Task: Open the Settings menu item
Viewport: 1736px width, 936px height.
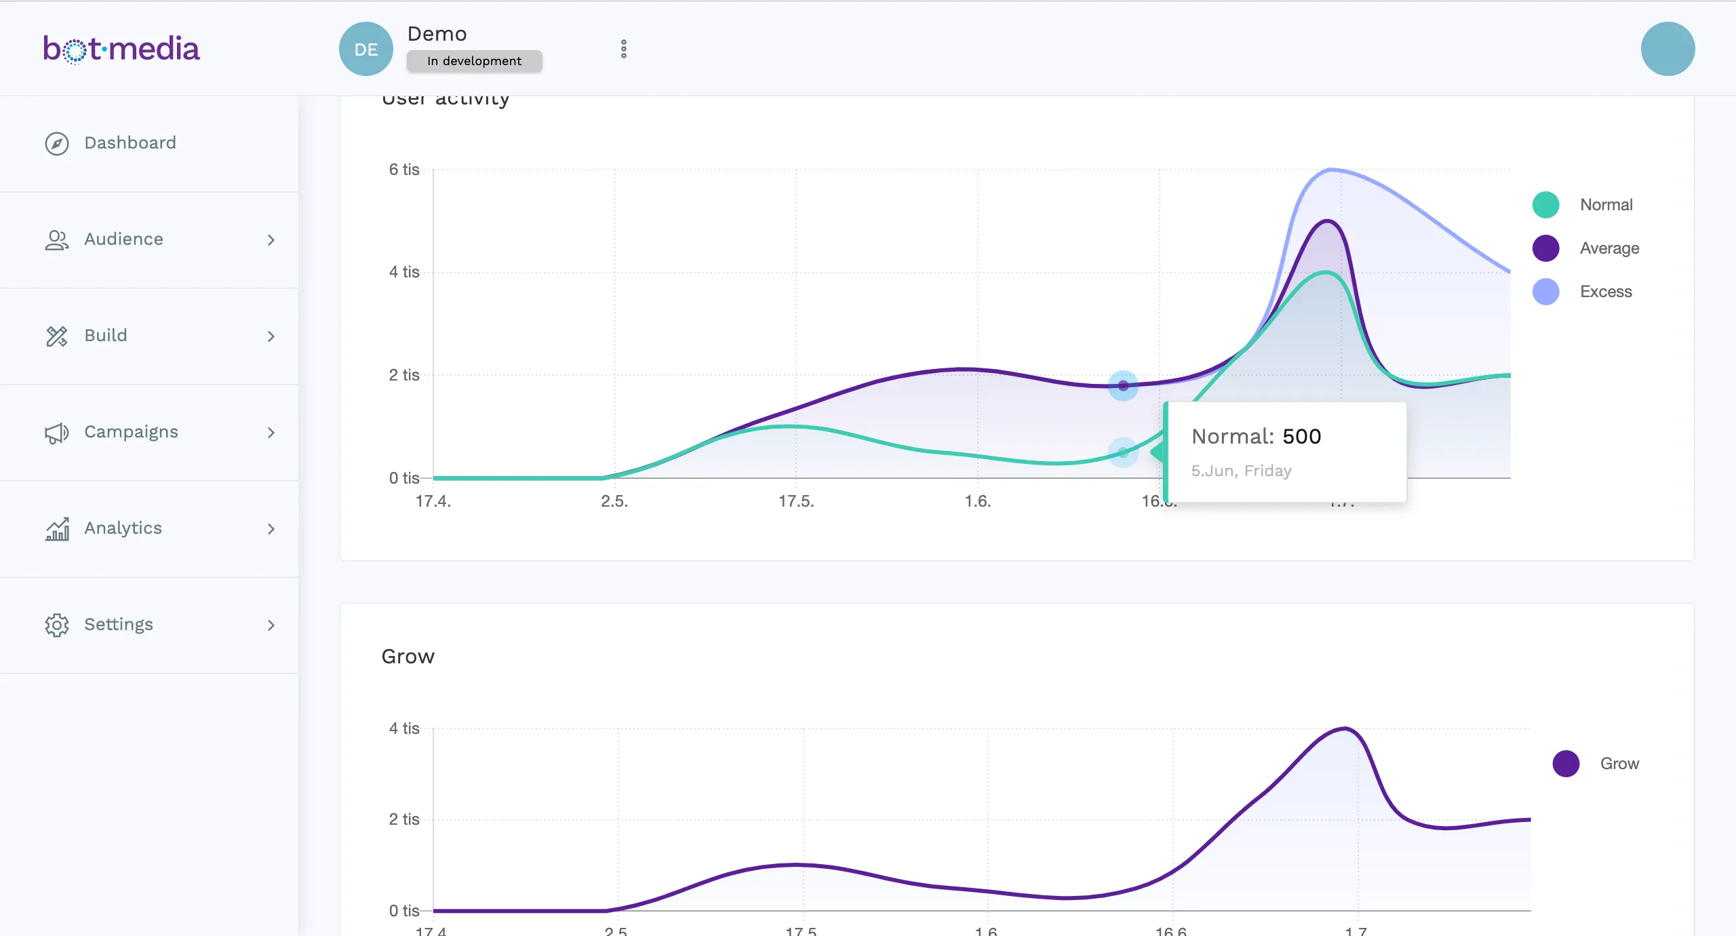Action: 149,625
